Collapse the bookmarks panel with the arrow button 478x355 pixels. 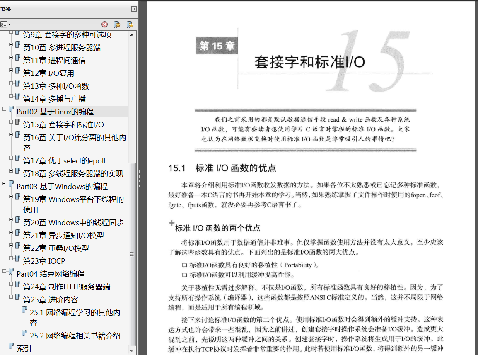134,9
